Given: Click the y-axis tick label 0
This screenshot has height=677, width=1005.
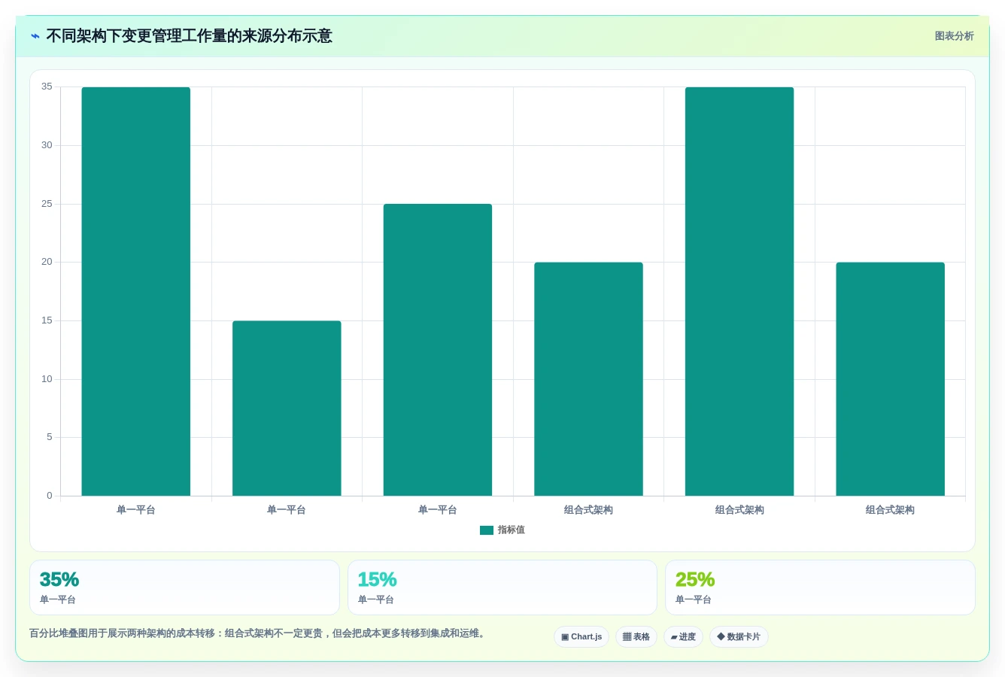Looking at the screenshot, I should point(50,496).
